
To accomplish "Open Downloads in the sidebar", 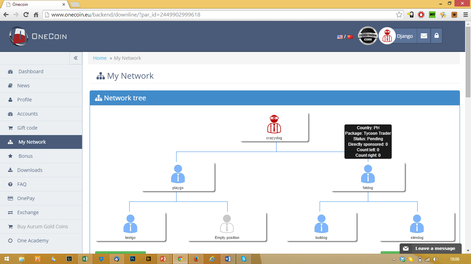I will pos(41,170).
